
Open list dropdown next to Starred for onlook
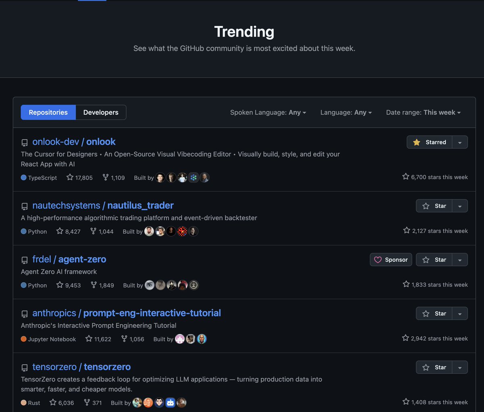click(460, 142)
